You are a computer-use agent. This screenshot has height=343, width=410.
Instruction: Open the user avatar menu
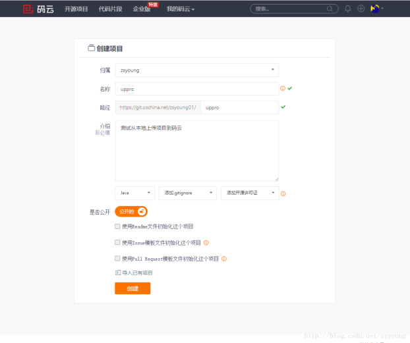tap(376, 9)
